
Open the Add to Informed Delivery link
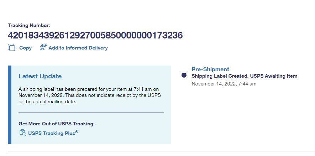(78, 48)
